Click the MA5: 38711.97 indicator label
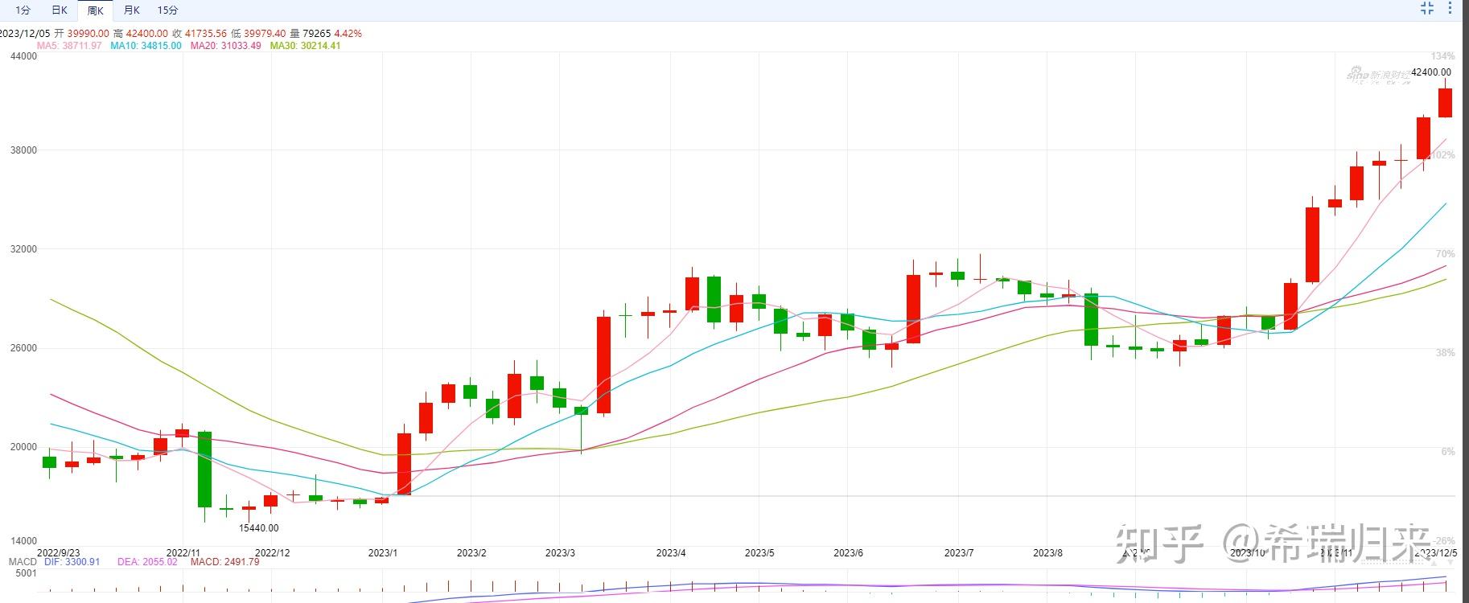Viewport: 1469px width, 603px height. (x=69, y=46)
